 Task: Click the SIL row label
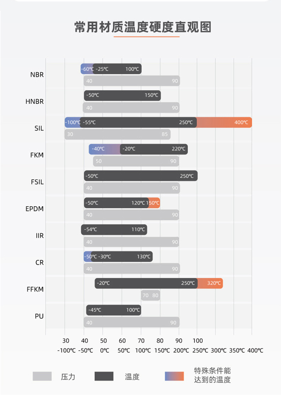[x=39, y=128]
